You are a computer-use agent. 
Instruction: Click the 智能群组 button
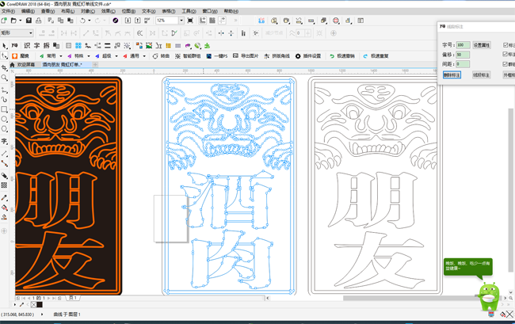[x=188, y=56]
